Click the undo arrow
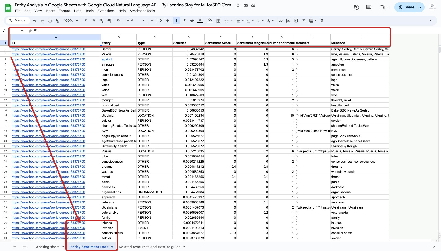 point(34,21)
